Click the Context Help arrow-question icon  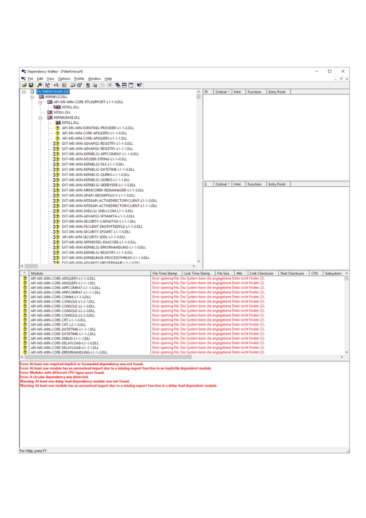(x=139, y=85)
